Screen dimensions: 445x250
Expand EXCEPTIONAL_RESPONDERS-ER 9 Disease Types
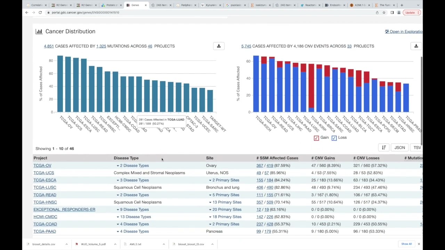(132, 209)
